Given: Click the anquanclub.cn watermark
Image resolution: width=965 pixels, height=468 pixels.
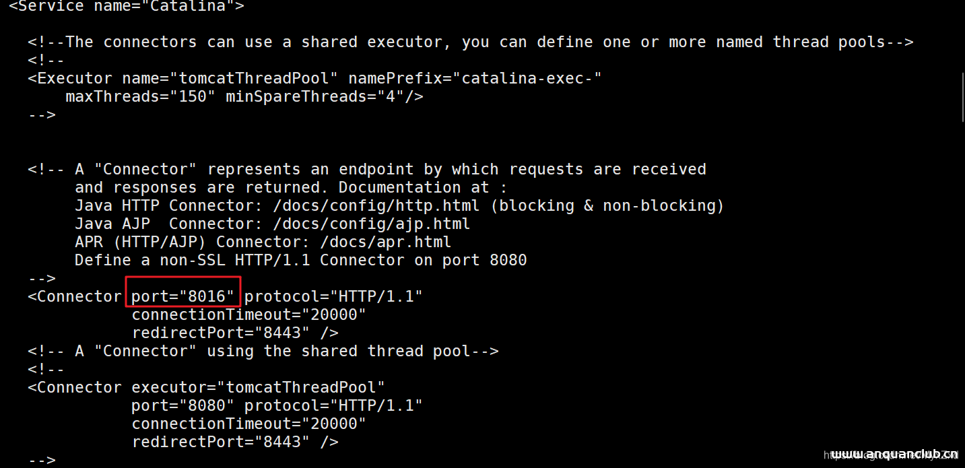Looking at the screenshot, I should click(895, 455).
